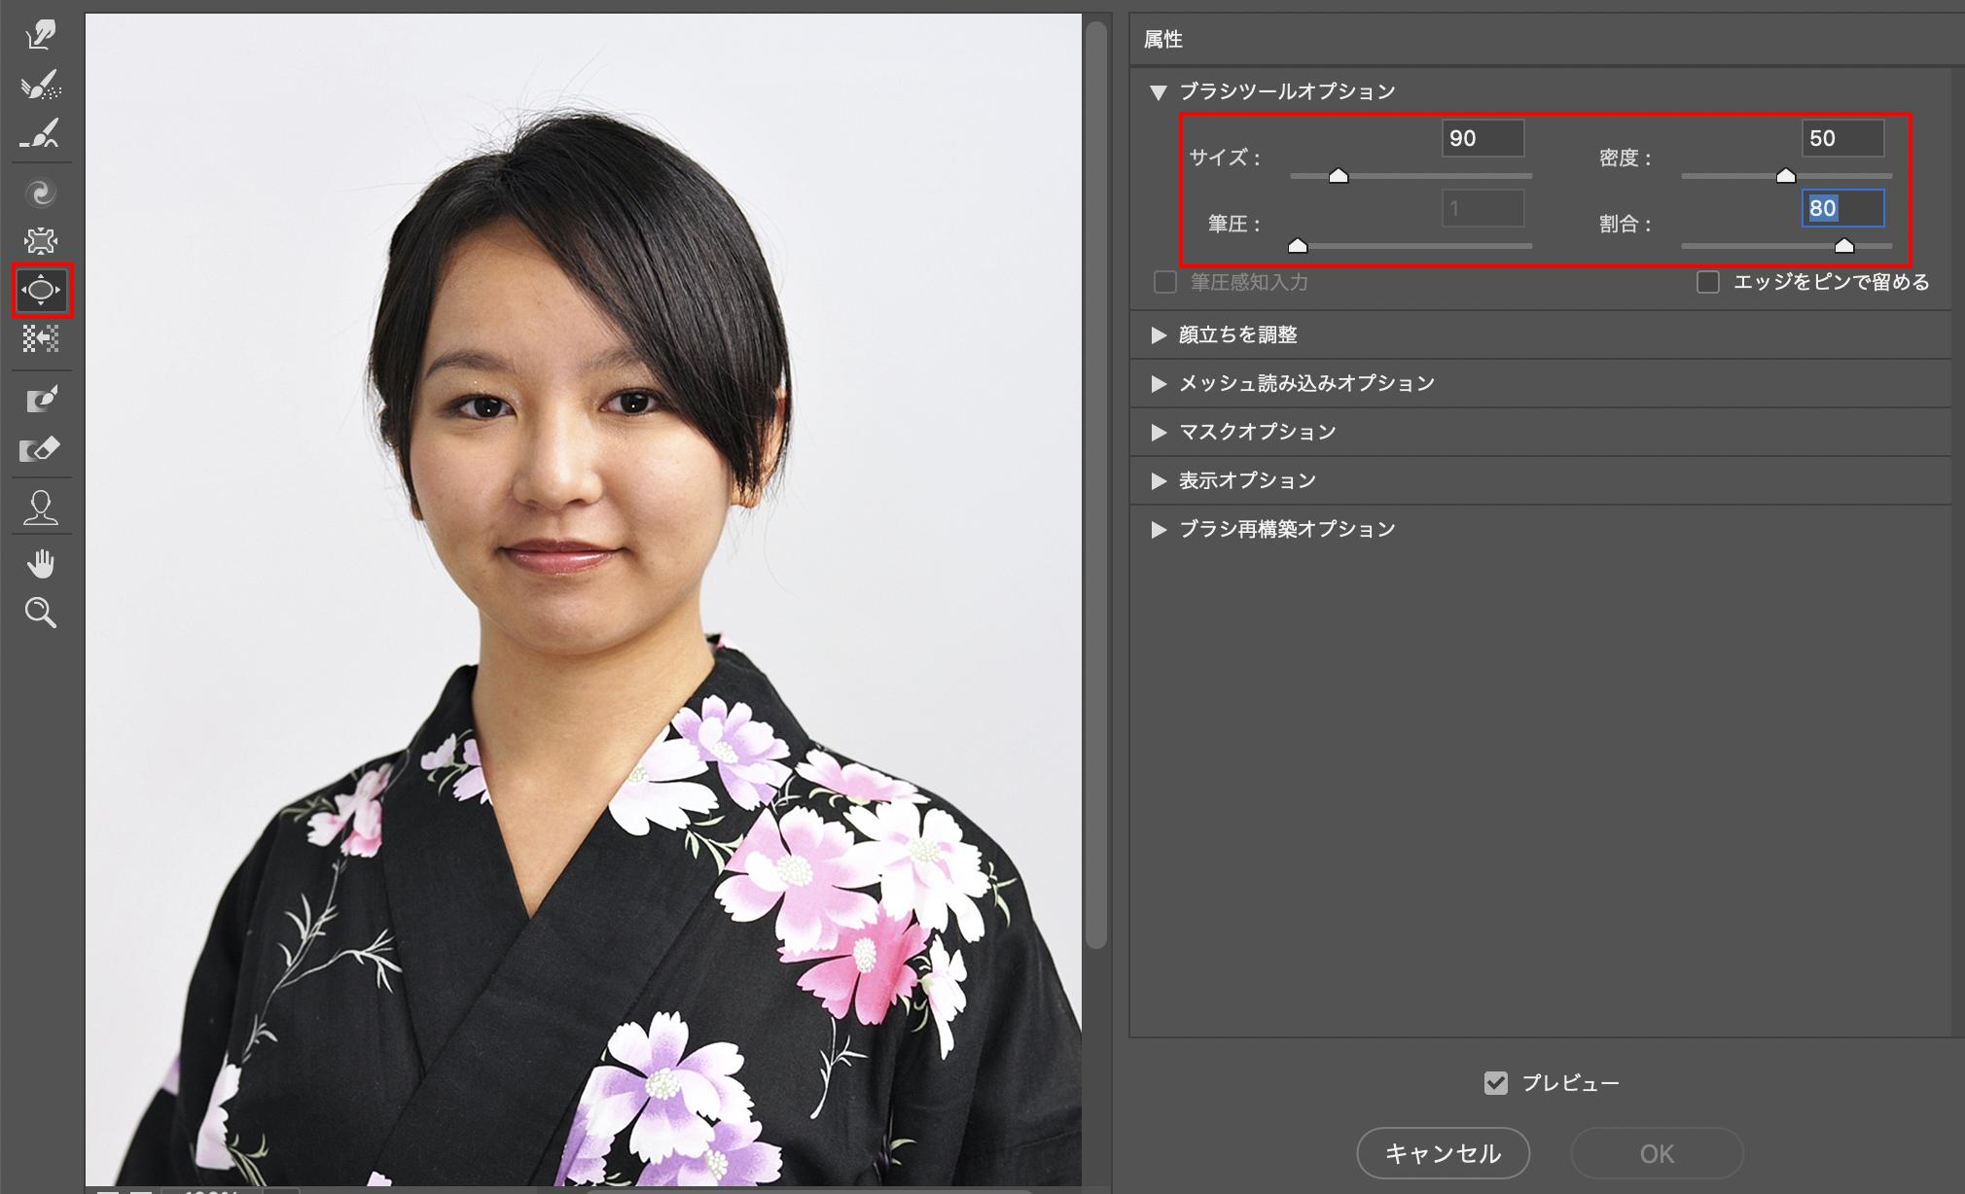Image resolution: width=1965 pixels, height=1194 pixels.
Task: Click the 密度 value input field
Action: point(1842,138)
